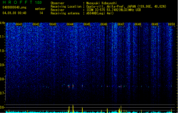The height and width of the screenshot is (113, 178).
Task: Click the meteor count value 14
Action: 41,13
